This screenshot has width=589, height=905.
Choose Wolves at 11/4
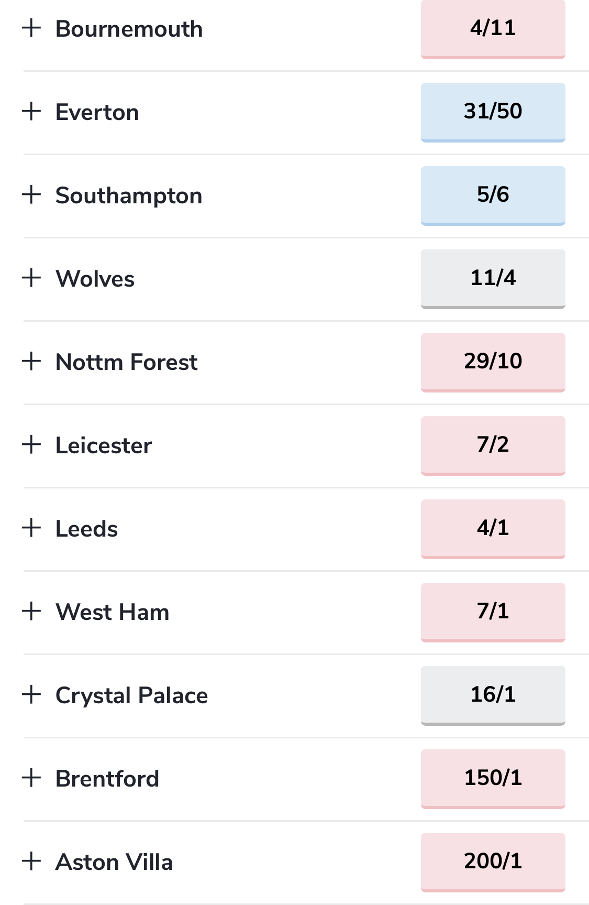tap(493, 279)
